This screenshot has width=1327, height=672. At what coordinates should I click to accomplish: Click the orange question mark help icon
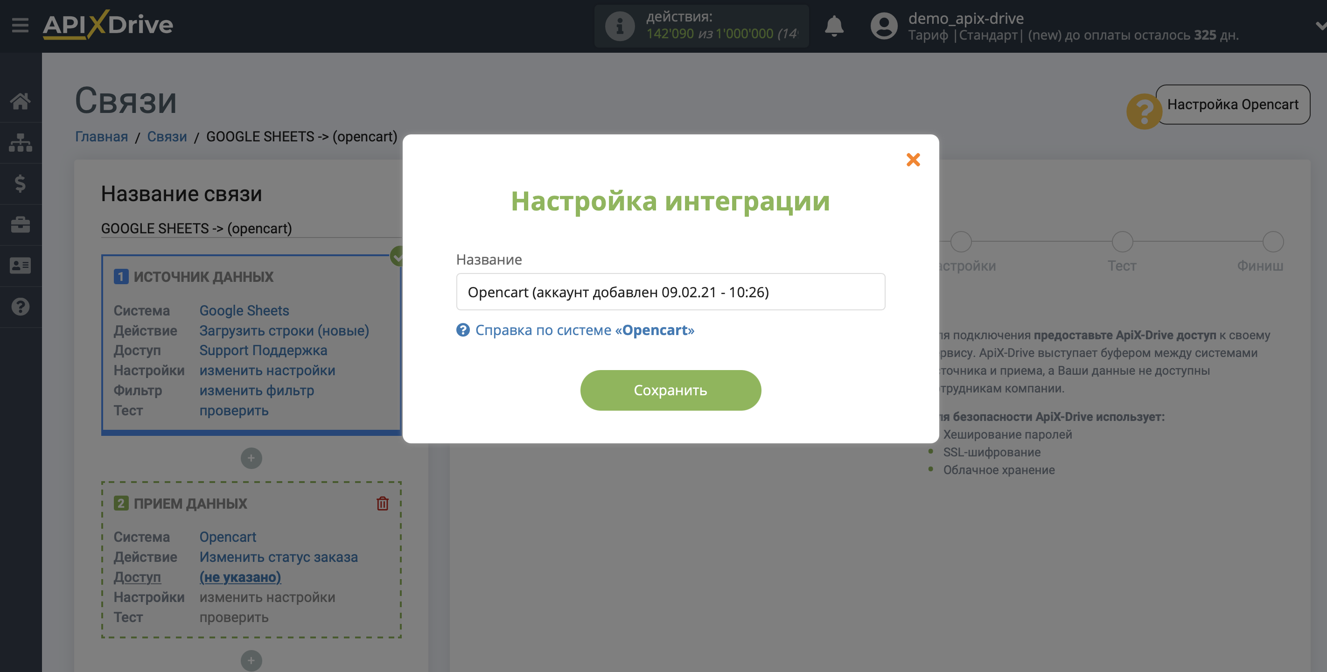(x=1144, y=112)
